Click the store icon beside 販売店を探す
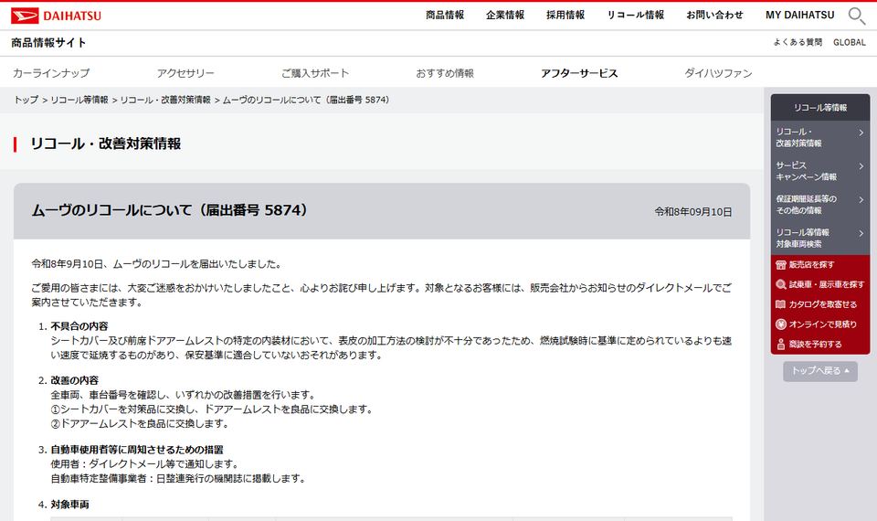 pos(781,265)
